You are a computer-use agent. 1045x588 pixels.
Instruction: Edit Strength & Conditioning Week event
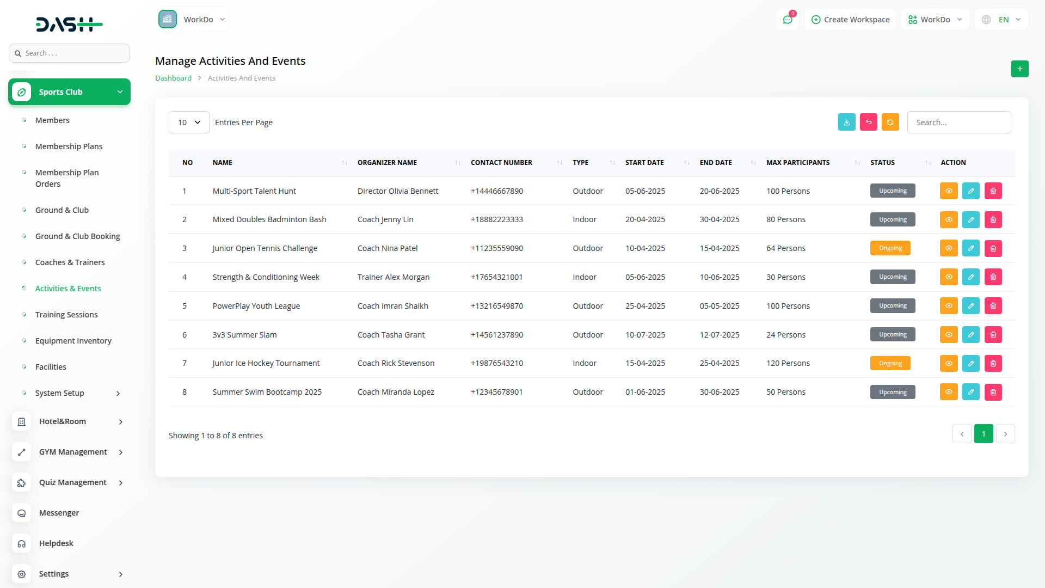point(971,277)
